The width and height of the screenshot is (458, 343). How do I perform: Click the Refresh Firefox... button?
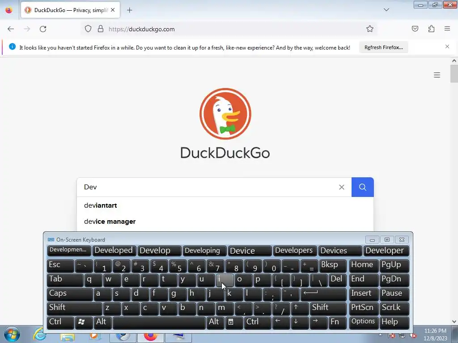pos(383,47)
